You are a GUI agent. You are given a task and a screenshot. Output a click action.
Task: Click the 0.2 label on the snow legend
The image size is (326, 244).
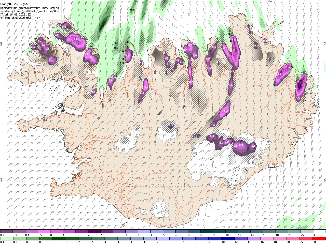coord(2,235)
